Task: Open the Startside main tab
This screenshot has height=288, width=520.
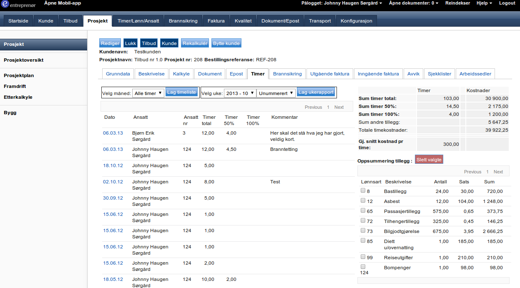Action: [x=18, y=21]
